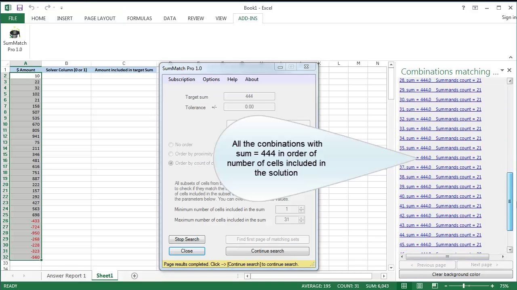Open the PAGE LAYOUT ribbon tab
This screenshot has width=517, height=290.
pos(100,18)
